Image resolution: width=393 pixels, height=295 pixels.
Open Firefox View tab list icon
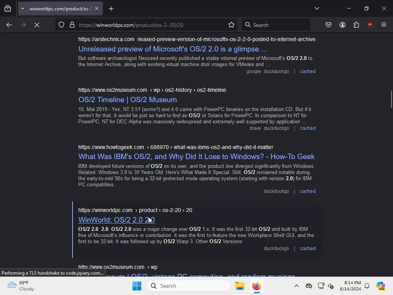(8, 9)
